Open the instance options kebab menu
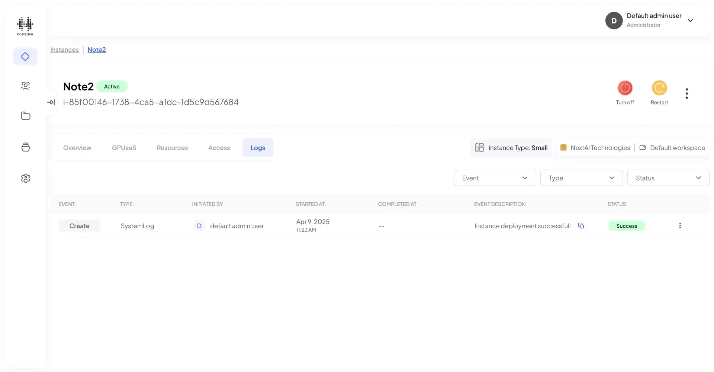The image size is (714, 372). [x=687, y=93]
